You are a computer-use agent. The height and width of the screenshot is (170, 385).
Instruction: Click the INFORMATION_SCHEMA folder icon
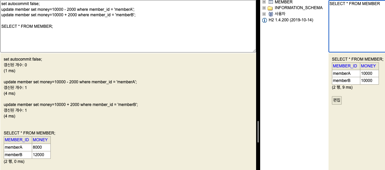[270, 8]
